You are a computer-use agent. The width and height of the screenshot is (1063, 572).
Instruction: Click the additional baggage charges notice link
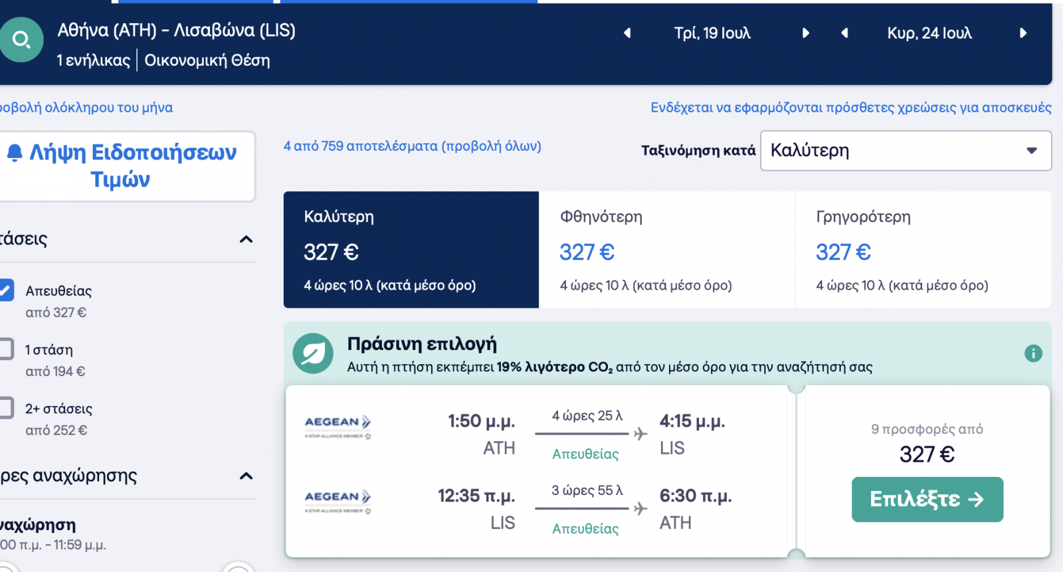[850, 108]
